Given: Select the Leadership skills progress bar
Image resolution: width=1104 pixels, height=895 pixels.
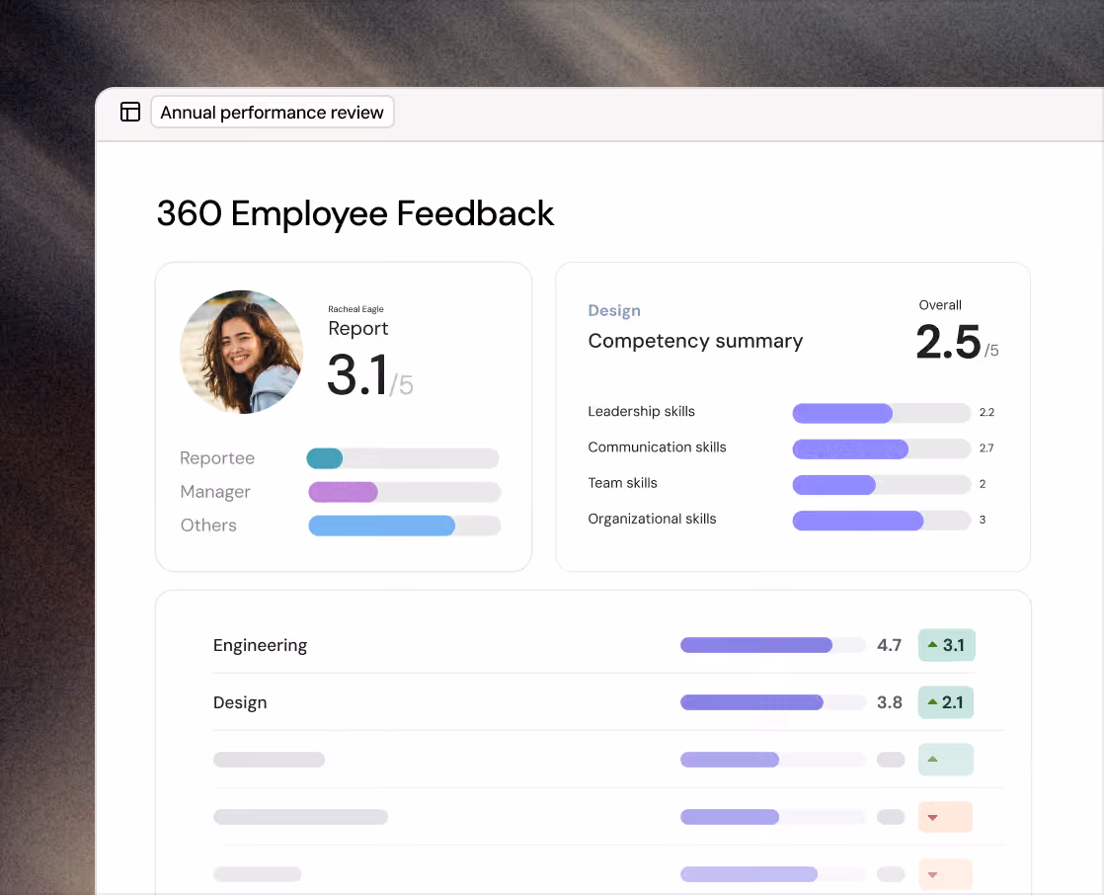Looking at the screenshot, I should tap(881, 413).
